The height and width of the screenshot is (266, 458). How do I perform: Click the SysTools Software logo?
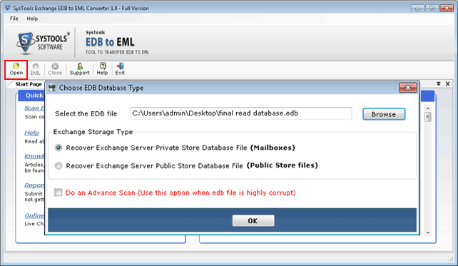(43, 44)
